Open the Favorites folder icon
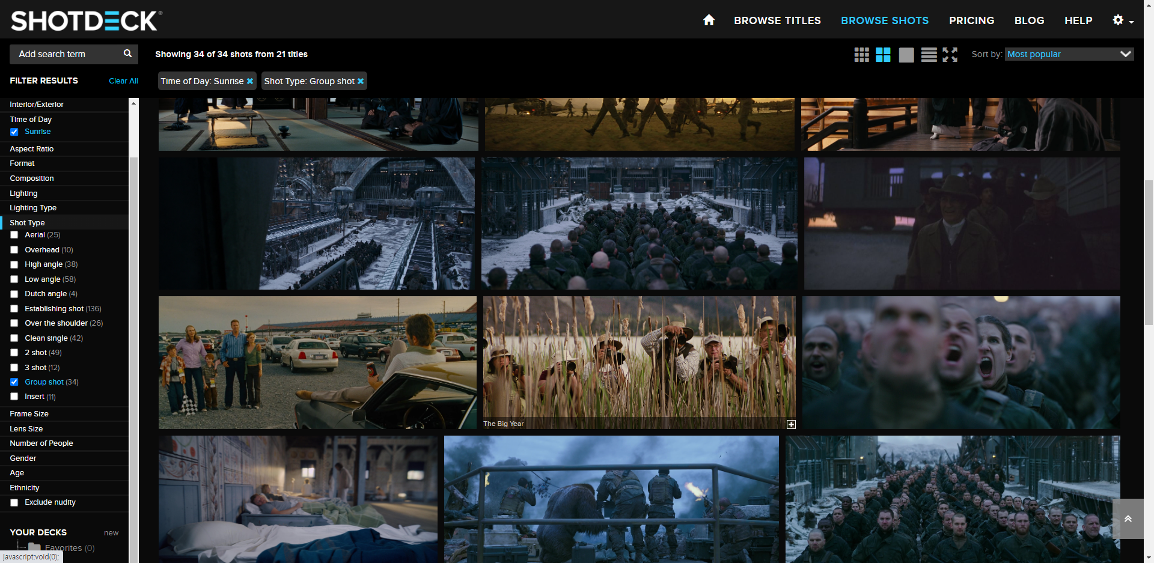This screenshot has height=563, width=1154. 34,547
